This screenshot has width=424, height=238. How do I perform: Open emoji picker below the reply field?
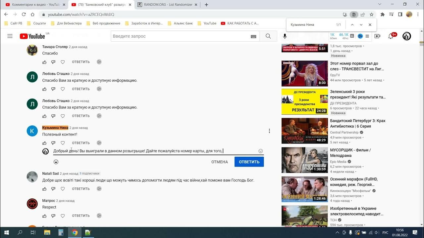click(x=56, y=162)
